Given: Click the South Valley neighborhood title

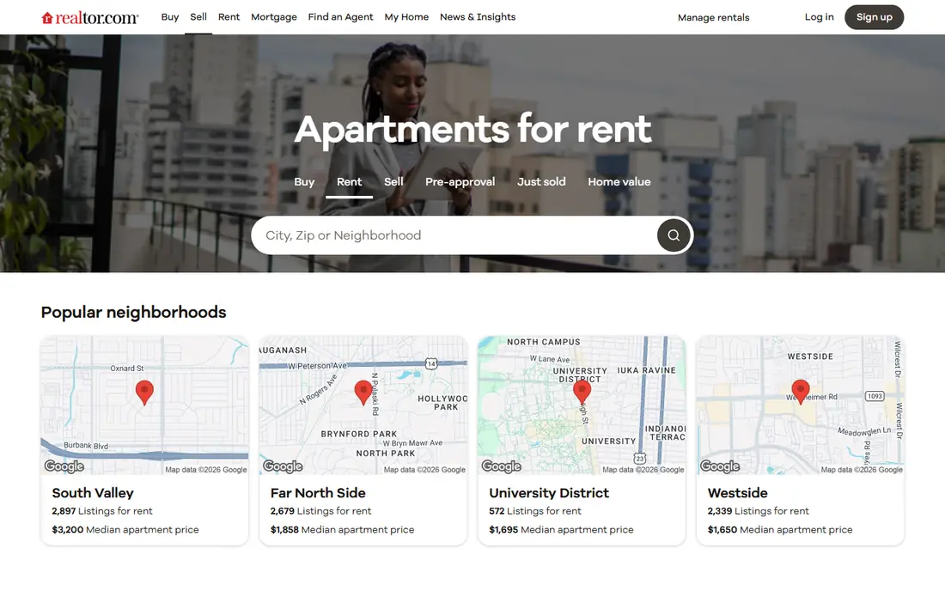Looking at the screenshot, I should pos(93,493).
